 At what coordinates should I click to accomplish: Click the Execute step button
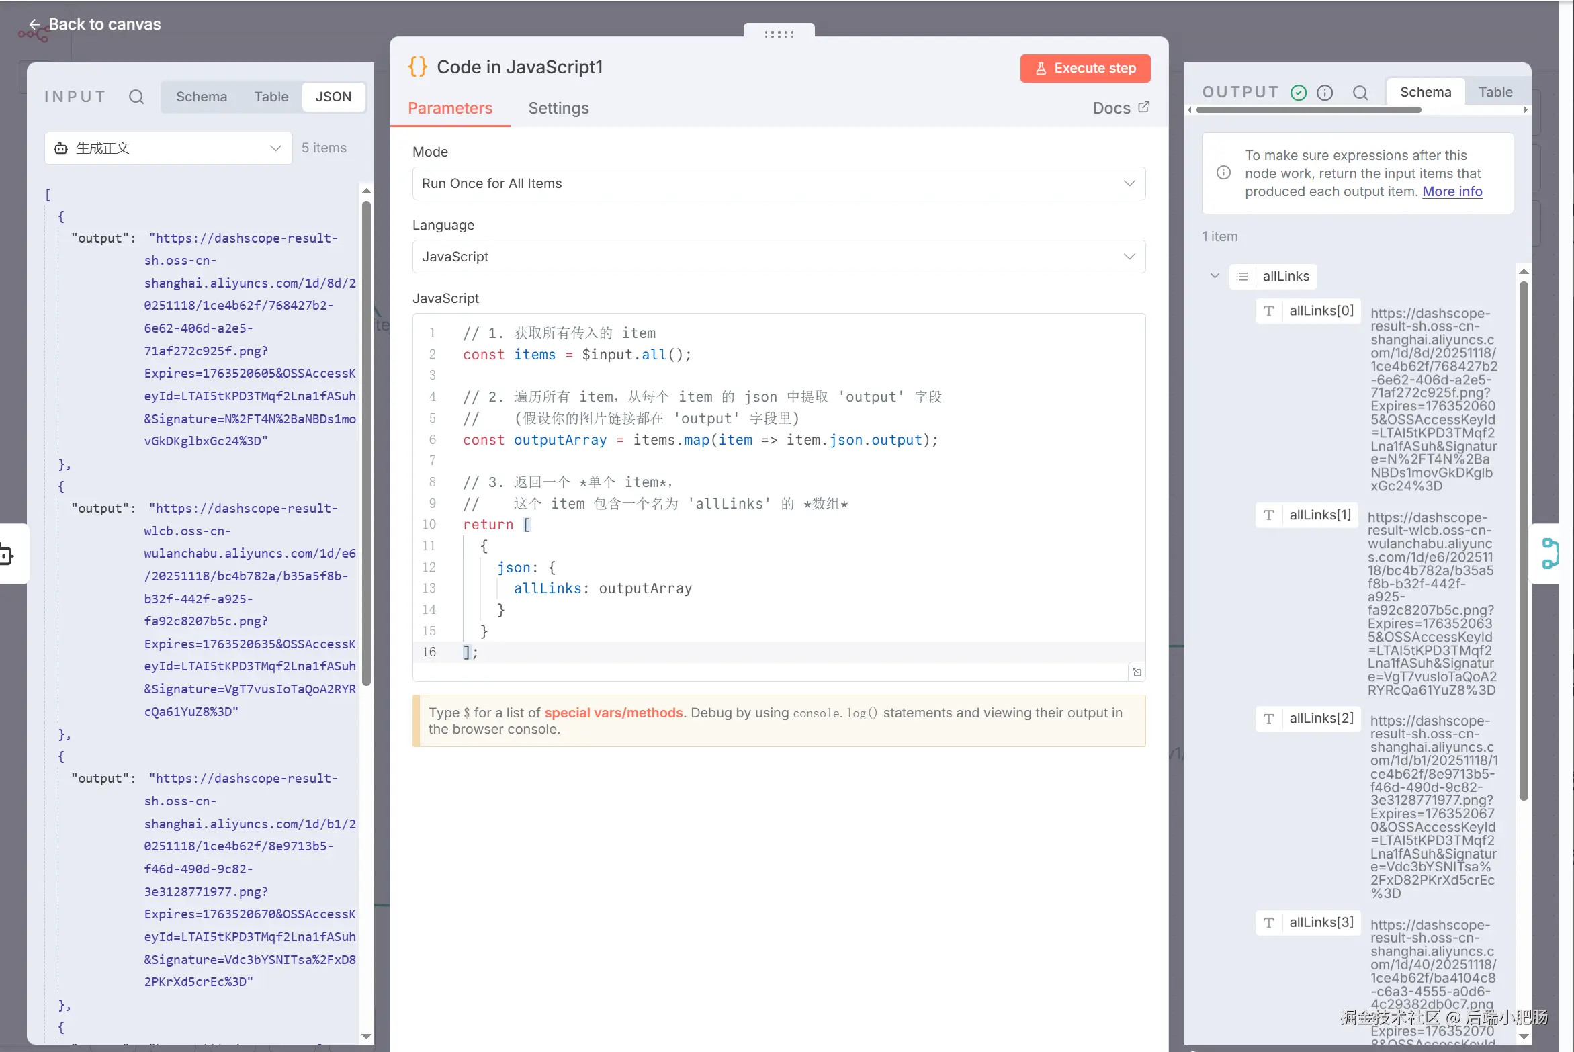[x=1084, y=69]
